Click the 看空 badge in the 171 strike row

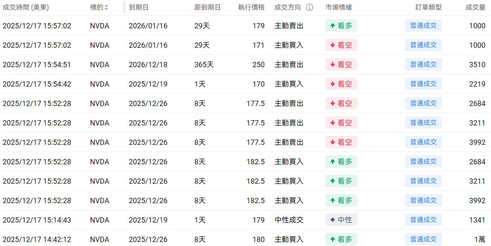[341, 45]
